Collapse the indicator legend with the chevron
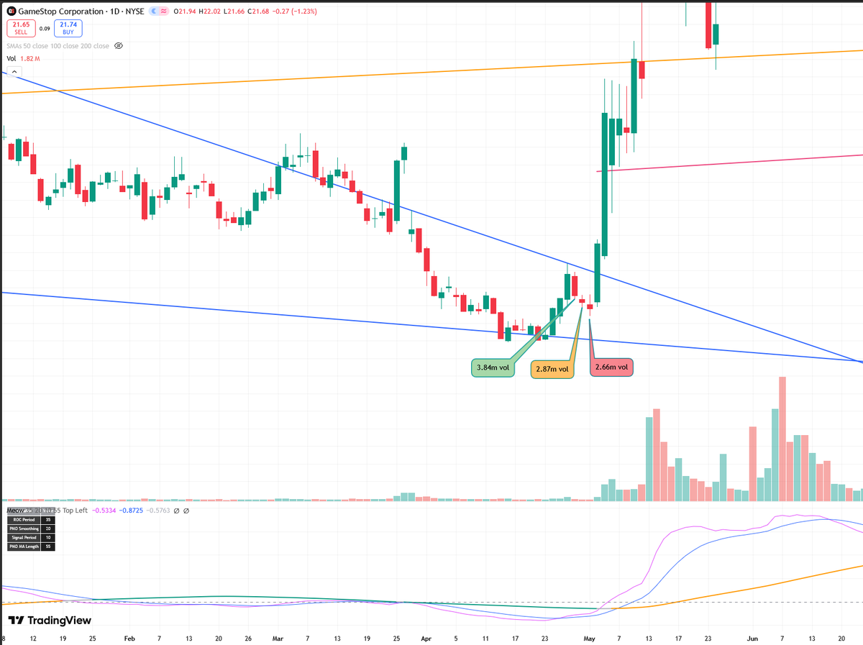The width and height of the screenshot is (863, 645). click(14, 71)
